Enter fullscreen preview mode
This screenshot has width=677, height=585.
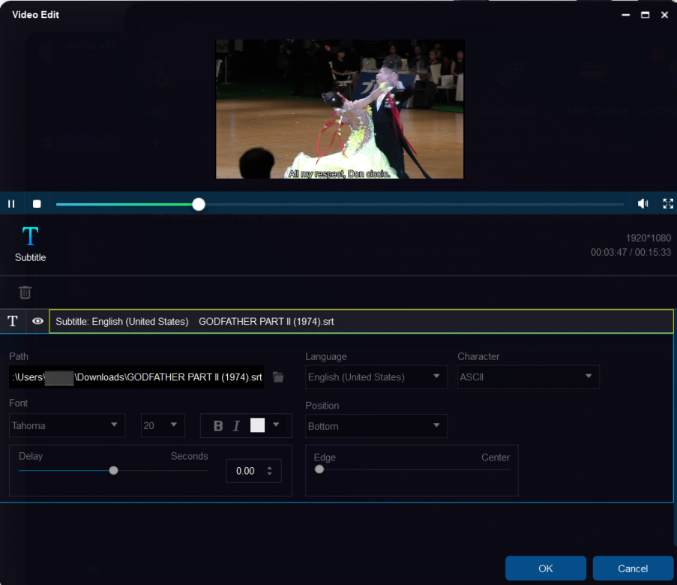668,203
